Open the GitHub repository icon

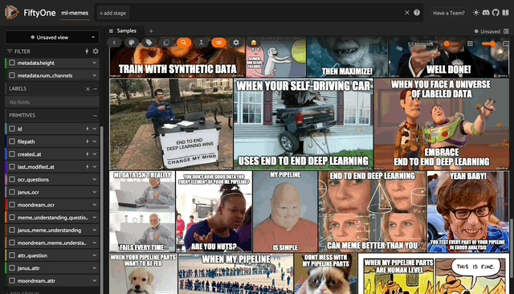pos(496,13)
